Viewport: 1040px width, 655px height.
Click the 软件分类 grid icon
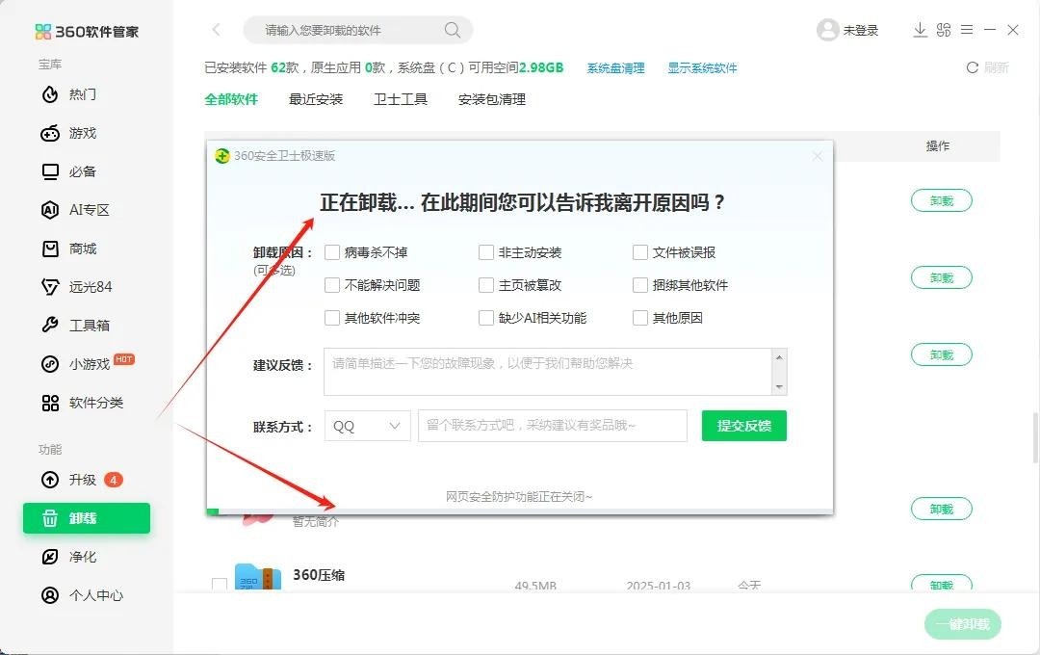[x=50, y=403]
